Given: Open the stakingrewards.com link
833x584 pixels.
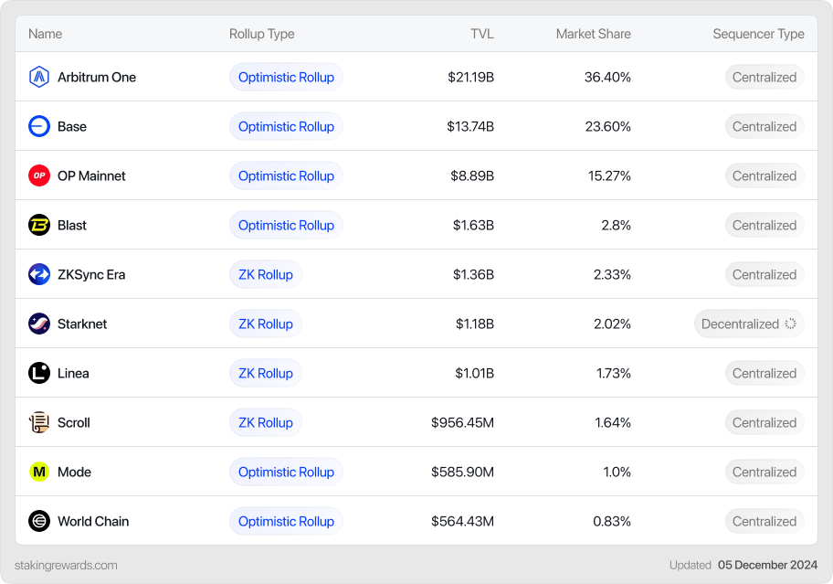Looking at the screenshot, I should point(66,566).
